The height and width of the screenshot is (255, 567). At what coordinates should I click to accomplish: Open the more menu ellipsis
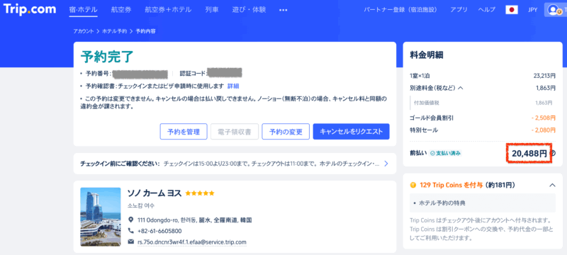(x=283, y=10)
